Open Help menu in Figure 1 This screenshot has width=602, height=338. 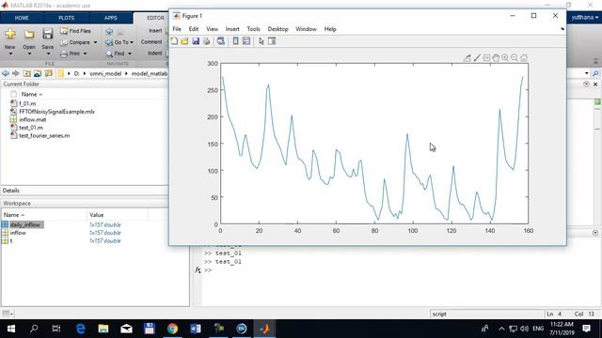pyautogui.click(x=330, y=29)
